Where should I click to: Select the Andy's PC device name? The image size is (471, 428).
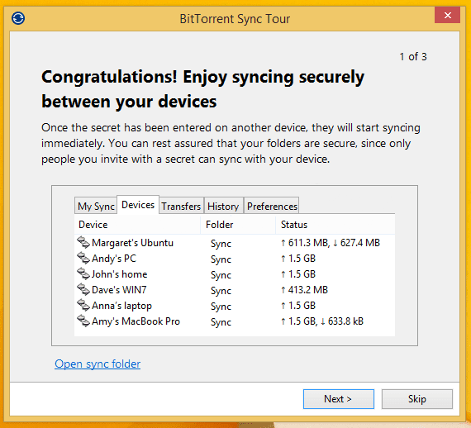[114, 259]
